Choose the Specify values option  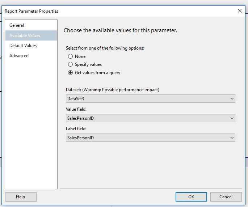71,64
